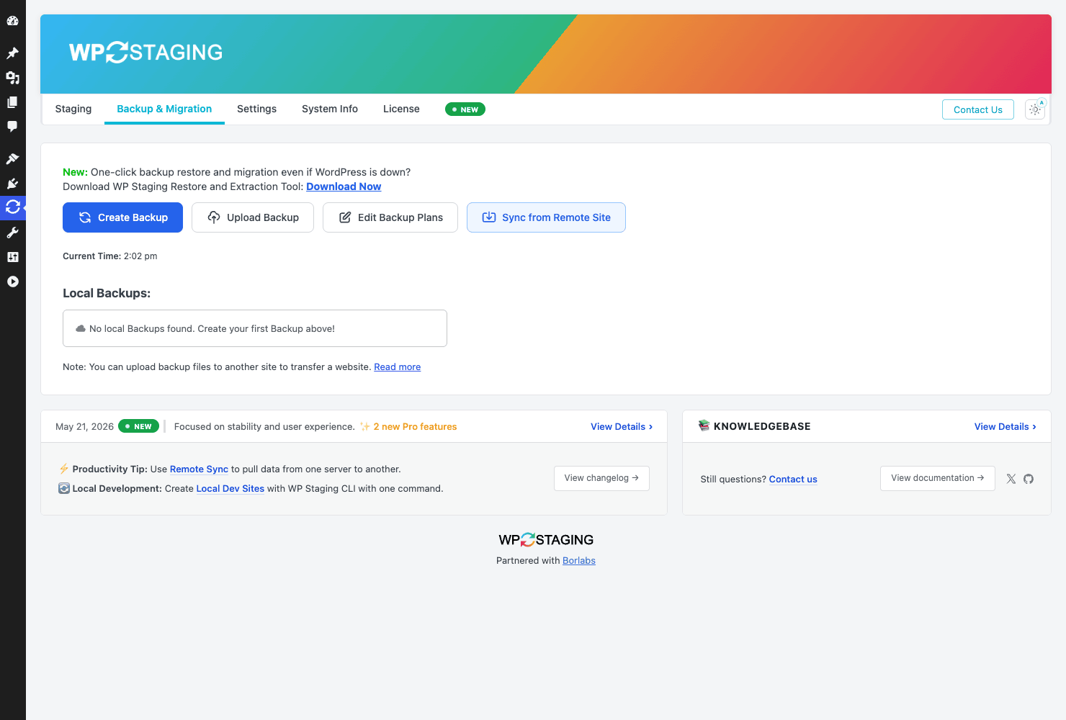This screenshot has width=1066, height=720.
Task: Click the collapse menu play-circle icon
Action: [x=12, y=282]
